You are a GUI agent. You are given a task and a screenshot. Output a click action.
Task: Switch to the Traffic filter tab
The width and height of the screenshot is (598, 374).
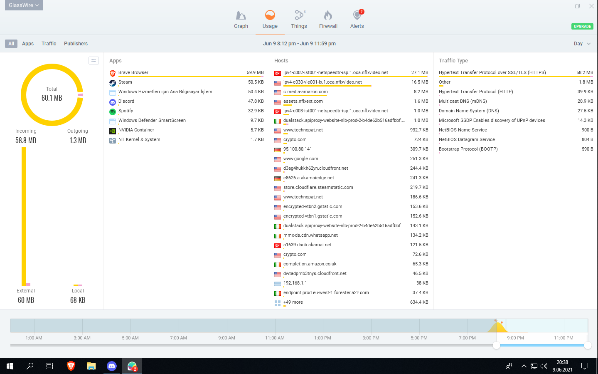[49, 44]
